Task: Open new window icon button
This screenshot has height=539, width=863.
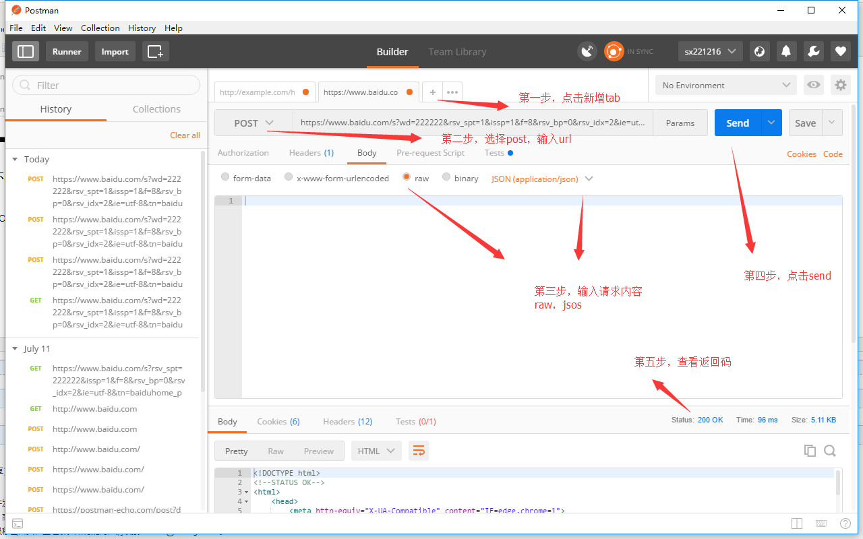Action: tap(155, 51)
